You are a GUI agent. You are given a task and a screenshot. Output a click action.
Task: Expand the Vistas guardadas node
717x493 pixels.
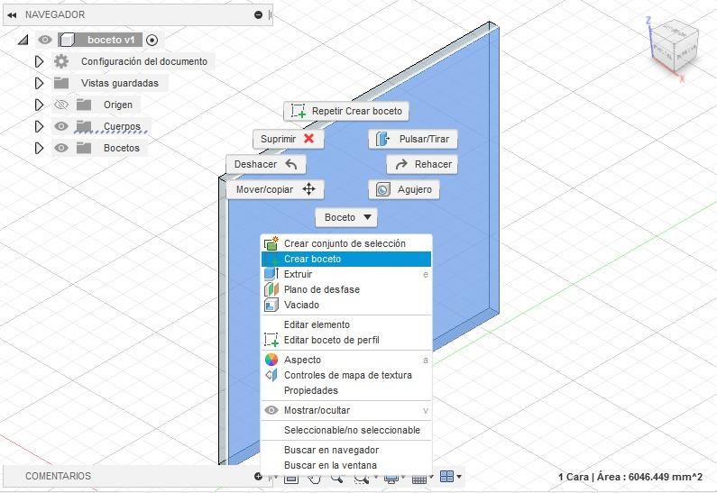(x=40, y=83)
